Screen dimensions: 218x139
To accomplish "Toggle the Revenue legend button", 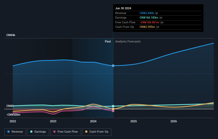I will click(x=15, y=132).
